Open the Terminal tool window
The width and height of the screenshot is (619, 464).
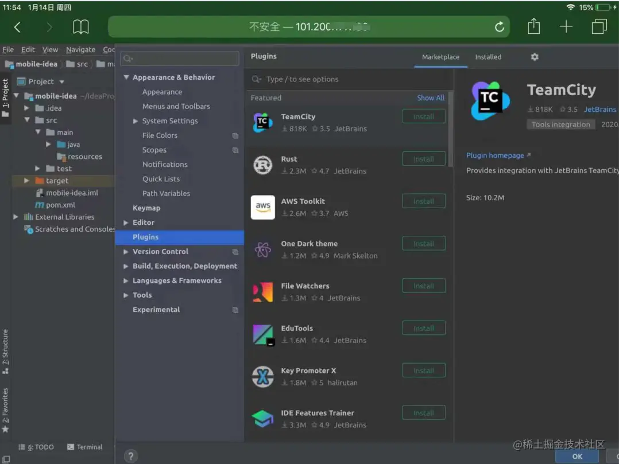click(x=85, y=447)
